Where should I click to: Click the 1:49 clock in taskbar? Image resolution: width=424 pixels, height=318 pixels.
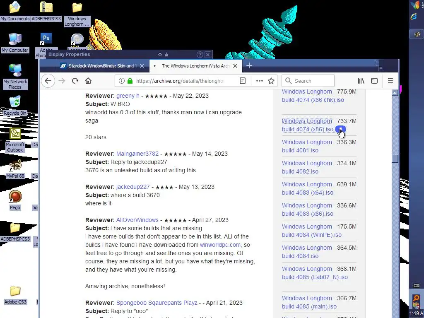coord(417,313)
